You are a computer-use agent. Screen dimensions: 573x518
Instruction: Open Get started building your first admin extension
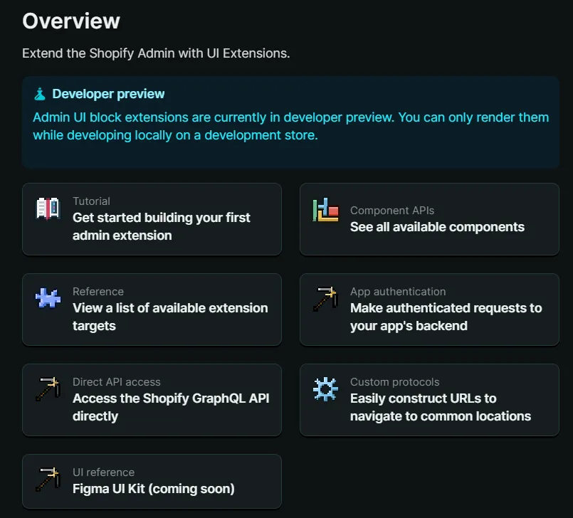162,226
